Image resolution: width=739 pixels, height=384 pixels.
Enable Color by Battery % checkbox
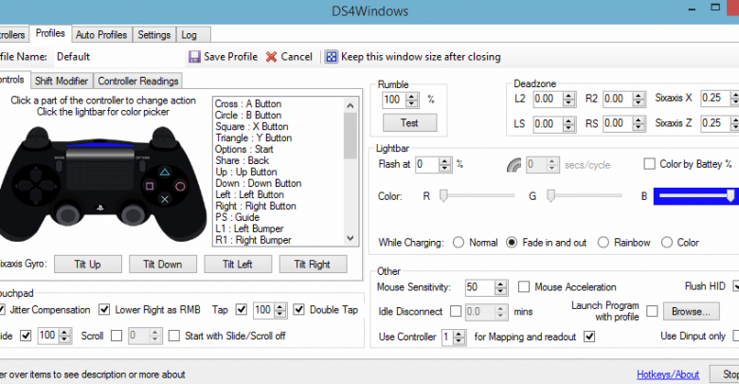[x=649, y=164]
